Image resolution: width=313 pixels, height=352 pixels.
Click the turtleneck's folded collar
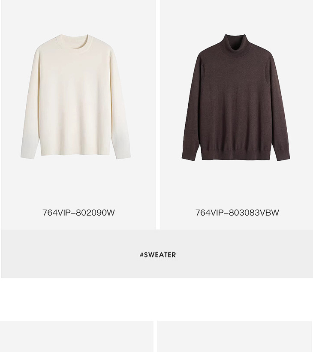pyautogui.click(x=235, y=45)
